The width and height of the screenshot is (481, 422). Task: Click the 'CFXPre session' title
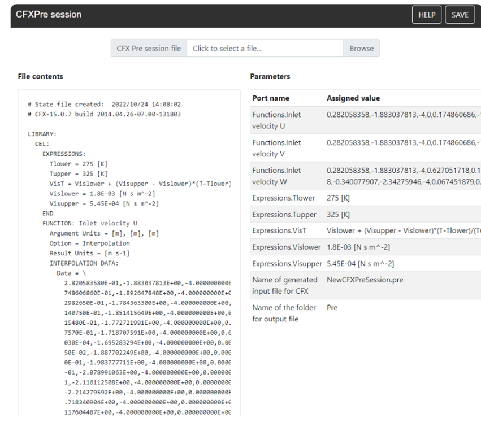49,15
